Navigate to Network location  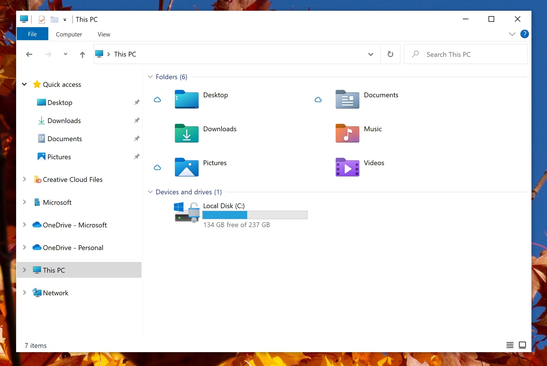56,292
